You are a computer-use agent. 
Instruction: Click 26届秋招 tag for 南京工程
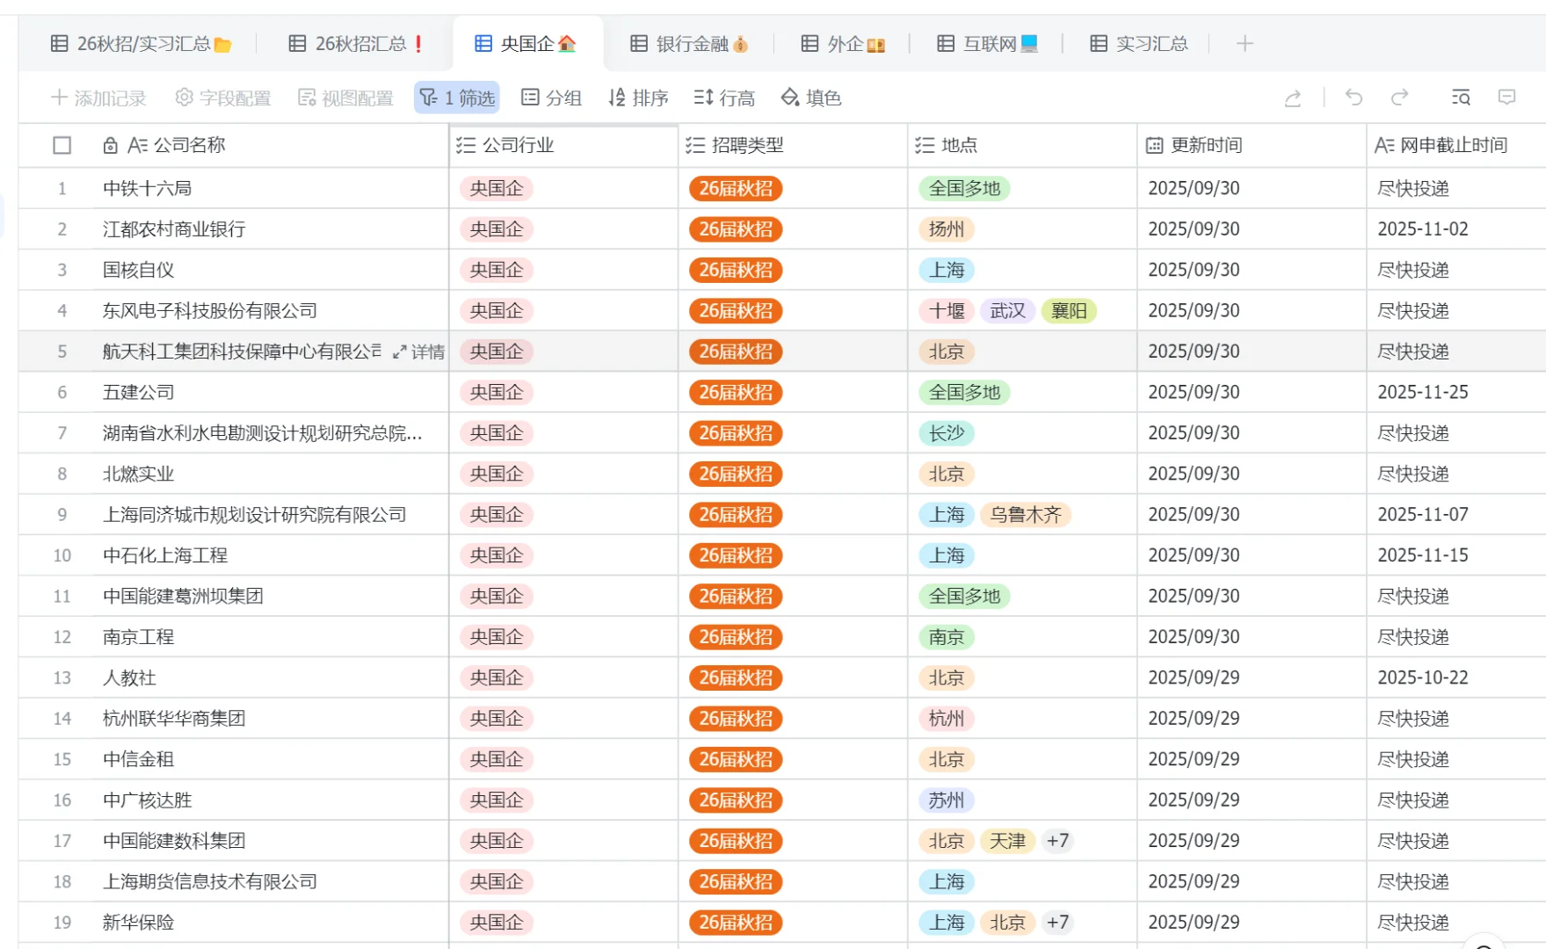736,637
